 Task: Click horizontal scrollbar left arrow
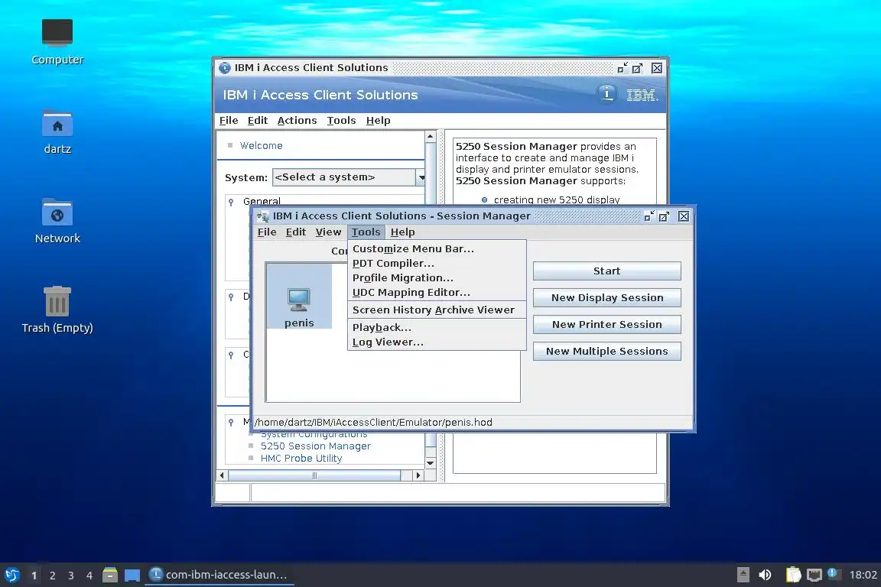tap(223, 475)
